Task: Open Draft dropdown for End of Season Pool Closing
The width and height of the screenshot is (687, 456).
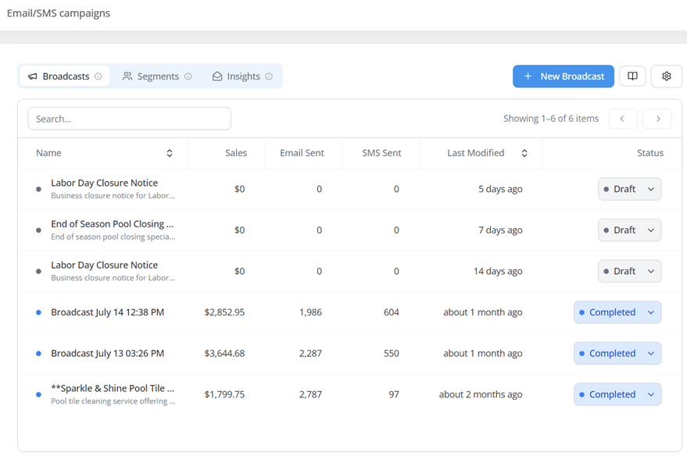Action: tap(629, 230)
